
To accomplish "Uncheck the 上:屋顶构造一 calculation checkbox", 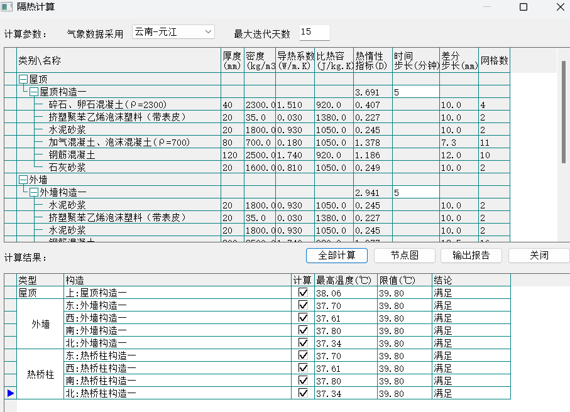I will (304, 293).
